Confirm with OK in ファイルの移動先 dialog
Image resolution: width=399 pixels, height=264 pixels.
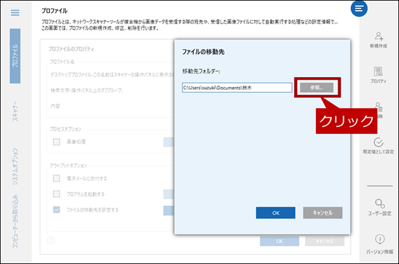coord(275,213)
